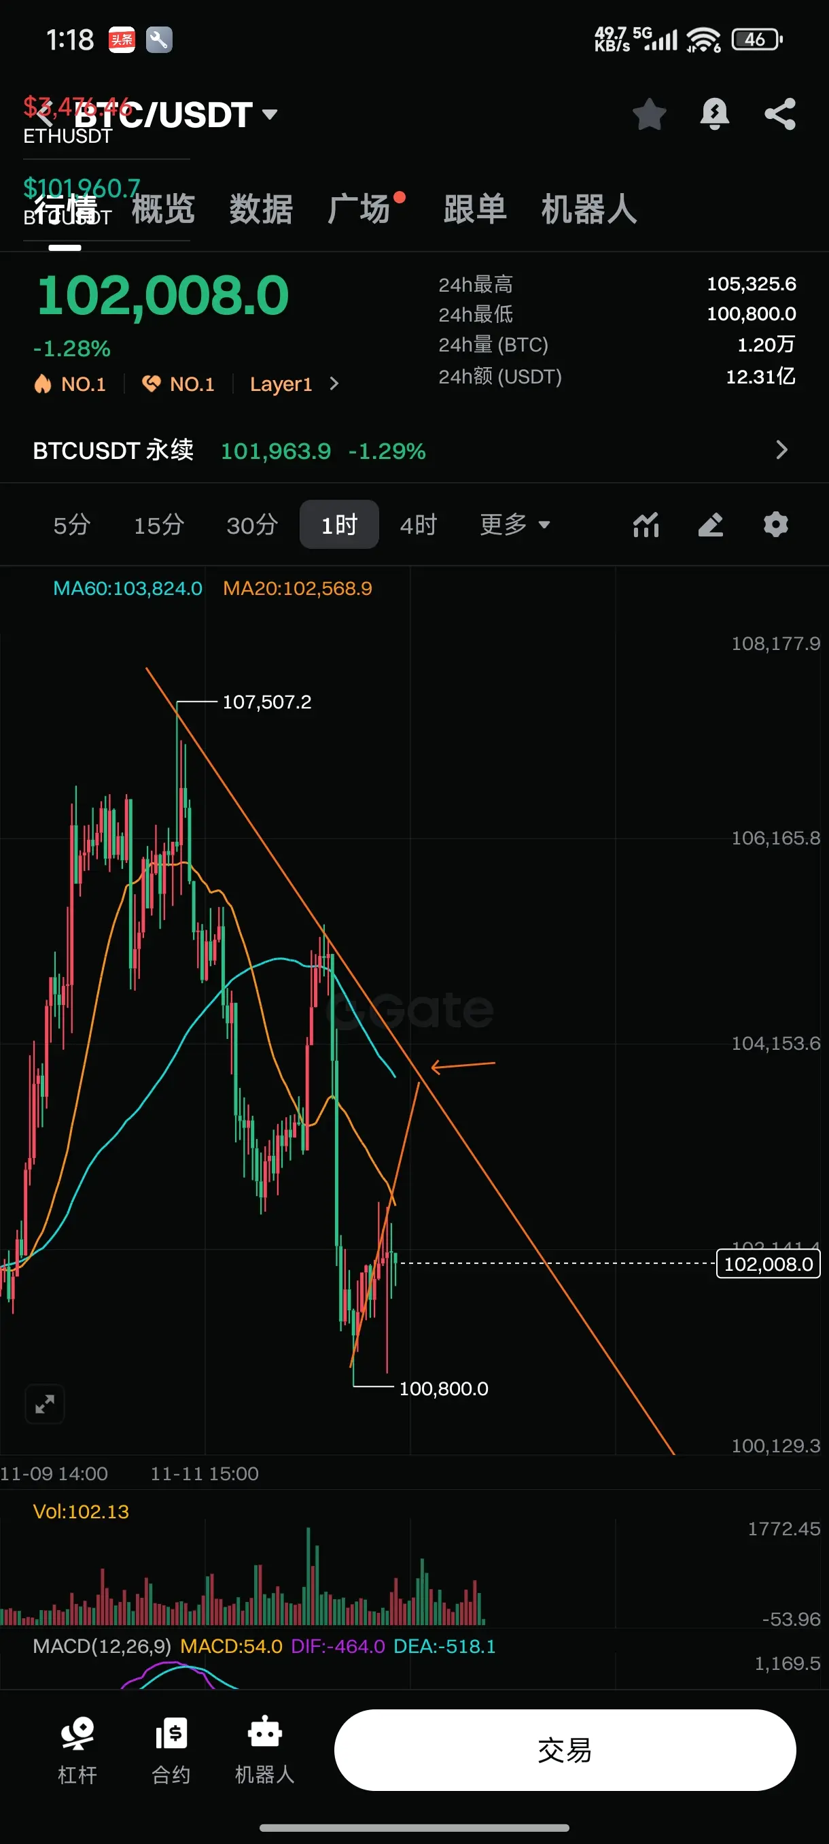Open the 更多 timeframe dropdown
Screen dimensions: 829x1844
(515, 525)
